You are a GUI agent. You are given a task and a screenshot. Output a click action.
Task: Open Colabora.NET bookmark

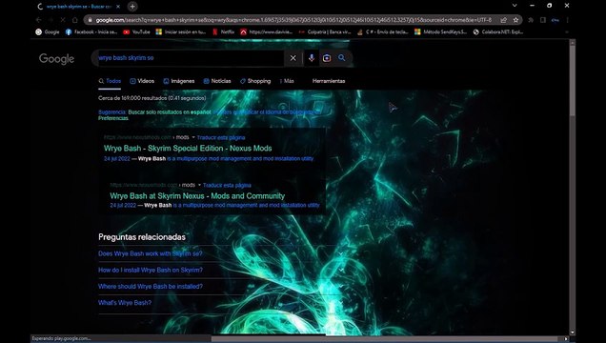[x=498, y=32]
